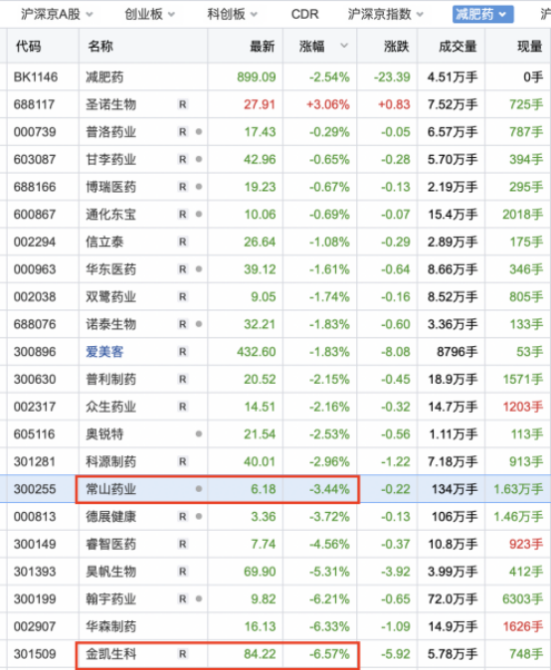Click the R badge in 信立泰 row

pyautogui.click(x=183, y=242)
